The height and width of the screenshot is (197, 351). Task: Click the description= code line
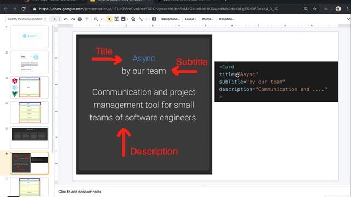[273, 89]
